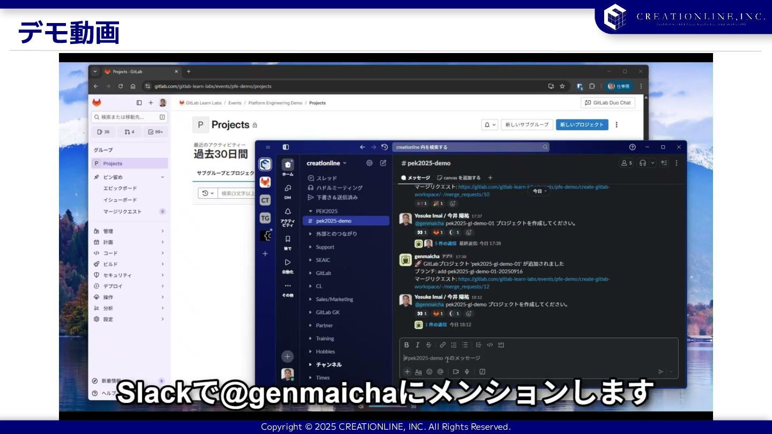The image size is (772, 434).
Task: Select the メッセージ tab in Slack
Action: (x=415, y=177)
